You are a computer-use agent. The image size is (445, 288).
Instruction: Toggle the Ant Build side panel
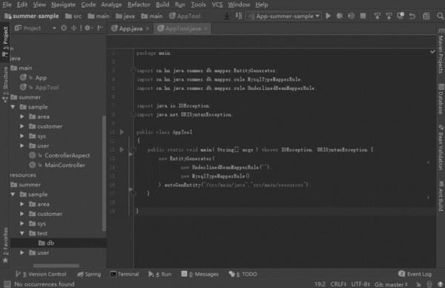pos(441,196)
